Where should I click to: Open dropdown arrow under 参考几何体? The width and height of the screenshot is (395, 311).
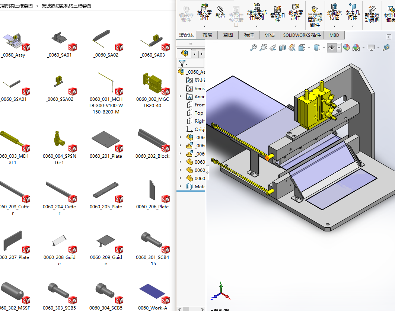353,26
